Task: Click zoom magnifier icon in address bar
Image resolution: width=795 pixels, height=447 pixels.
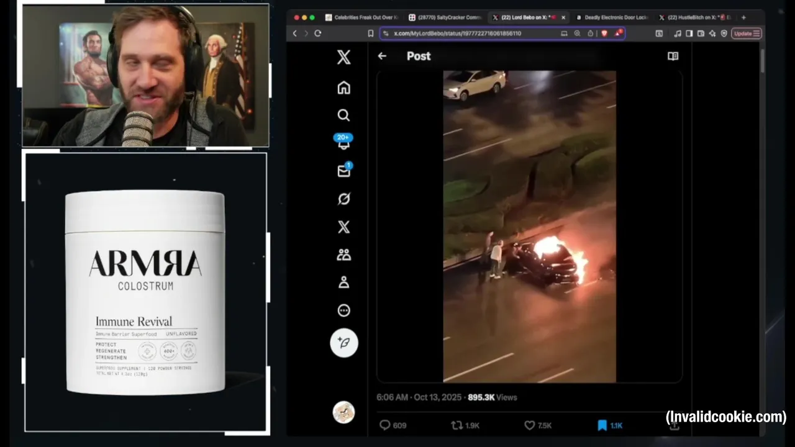Action: click(x=577, y=34)
